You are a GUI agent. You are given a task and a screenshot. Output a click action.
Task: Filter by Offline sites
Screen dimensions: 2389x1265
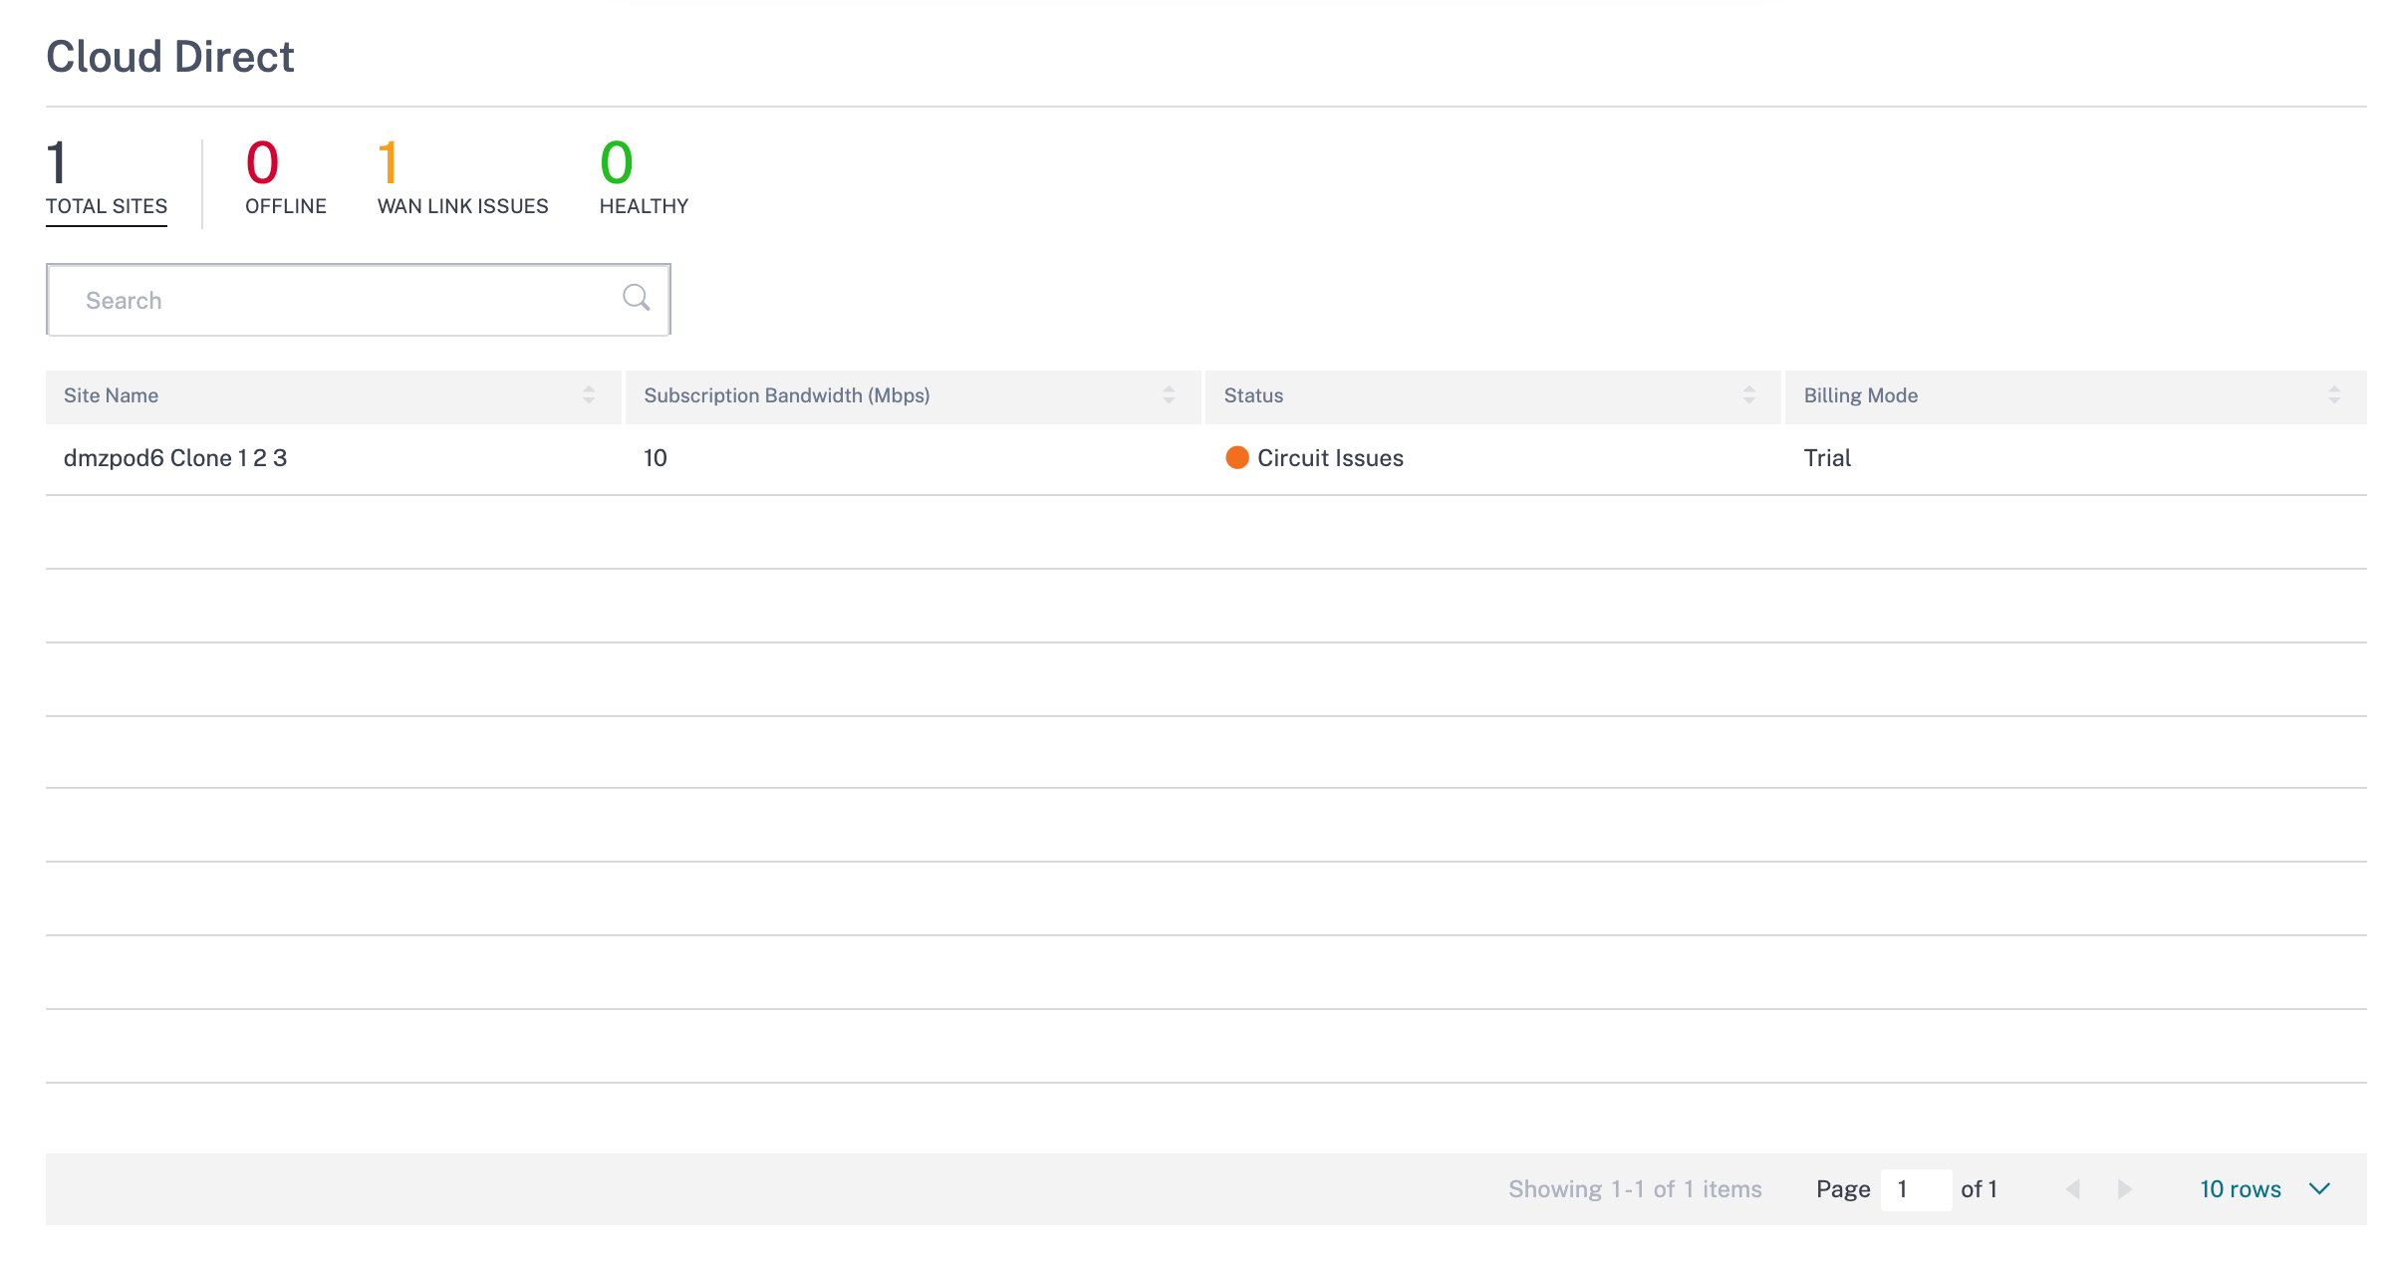pyautogui.click(x=286, y=180)
